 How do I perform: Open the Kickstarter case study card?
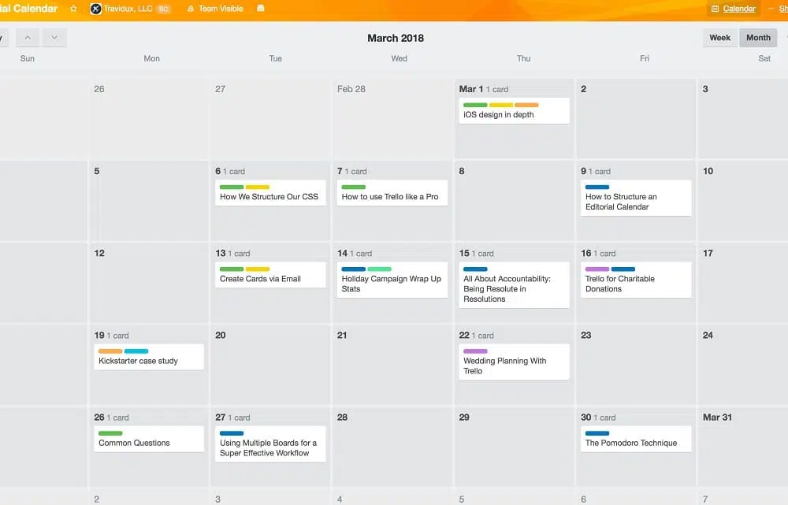click(148, 357)
